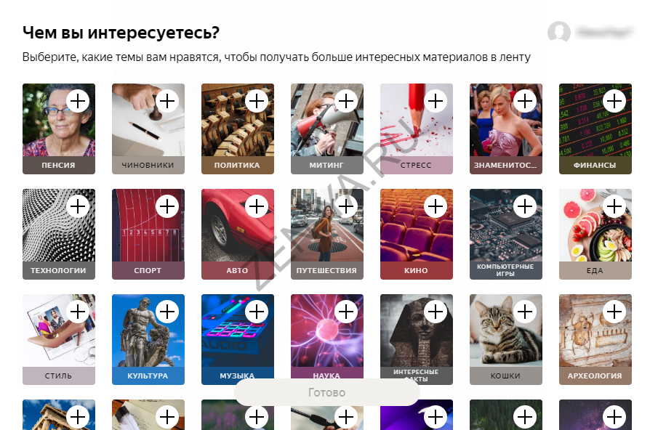Toggle the Стресс topic card
Viewport: 658px width, 430px height.
coord(417,129)
